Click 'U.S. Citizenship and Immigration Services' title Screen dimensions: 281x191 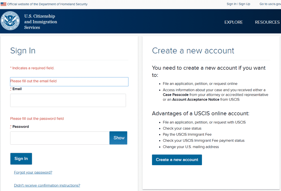click(x=41, y=22)
